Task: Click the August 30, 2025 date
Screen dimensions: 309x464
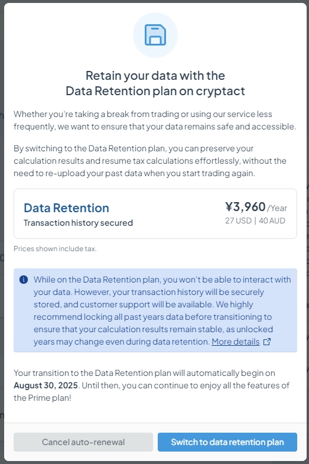Action: 46,385
